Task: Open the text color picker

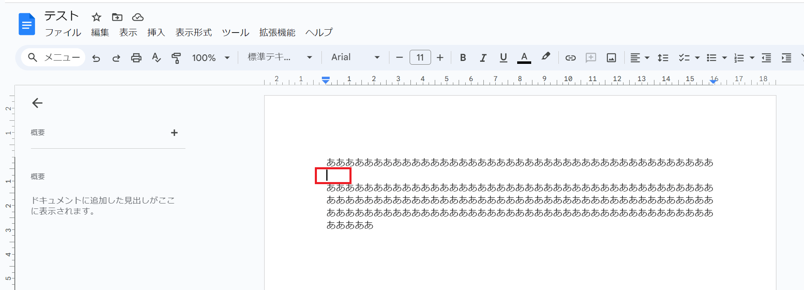Action: pyautogui.click(x=524, y=58)
